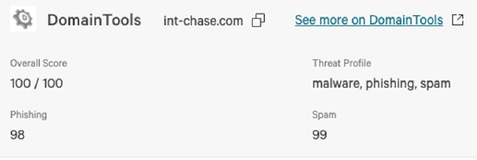Select the 100 / 100 score value
This screenshot has width=477, height=160.
[x=36, y=84]
